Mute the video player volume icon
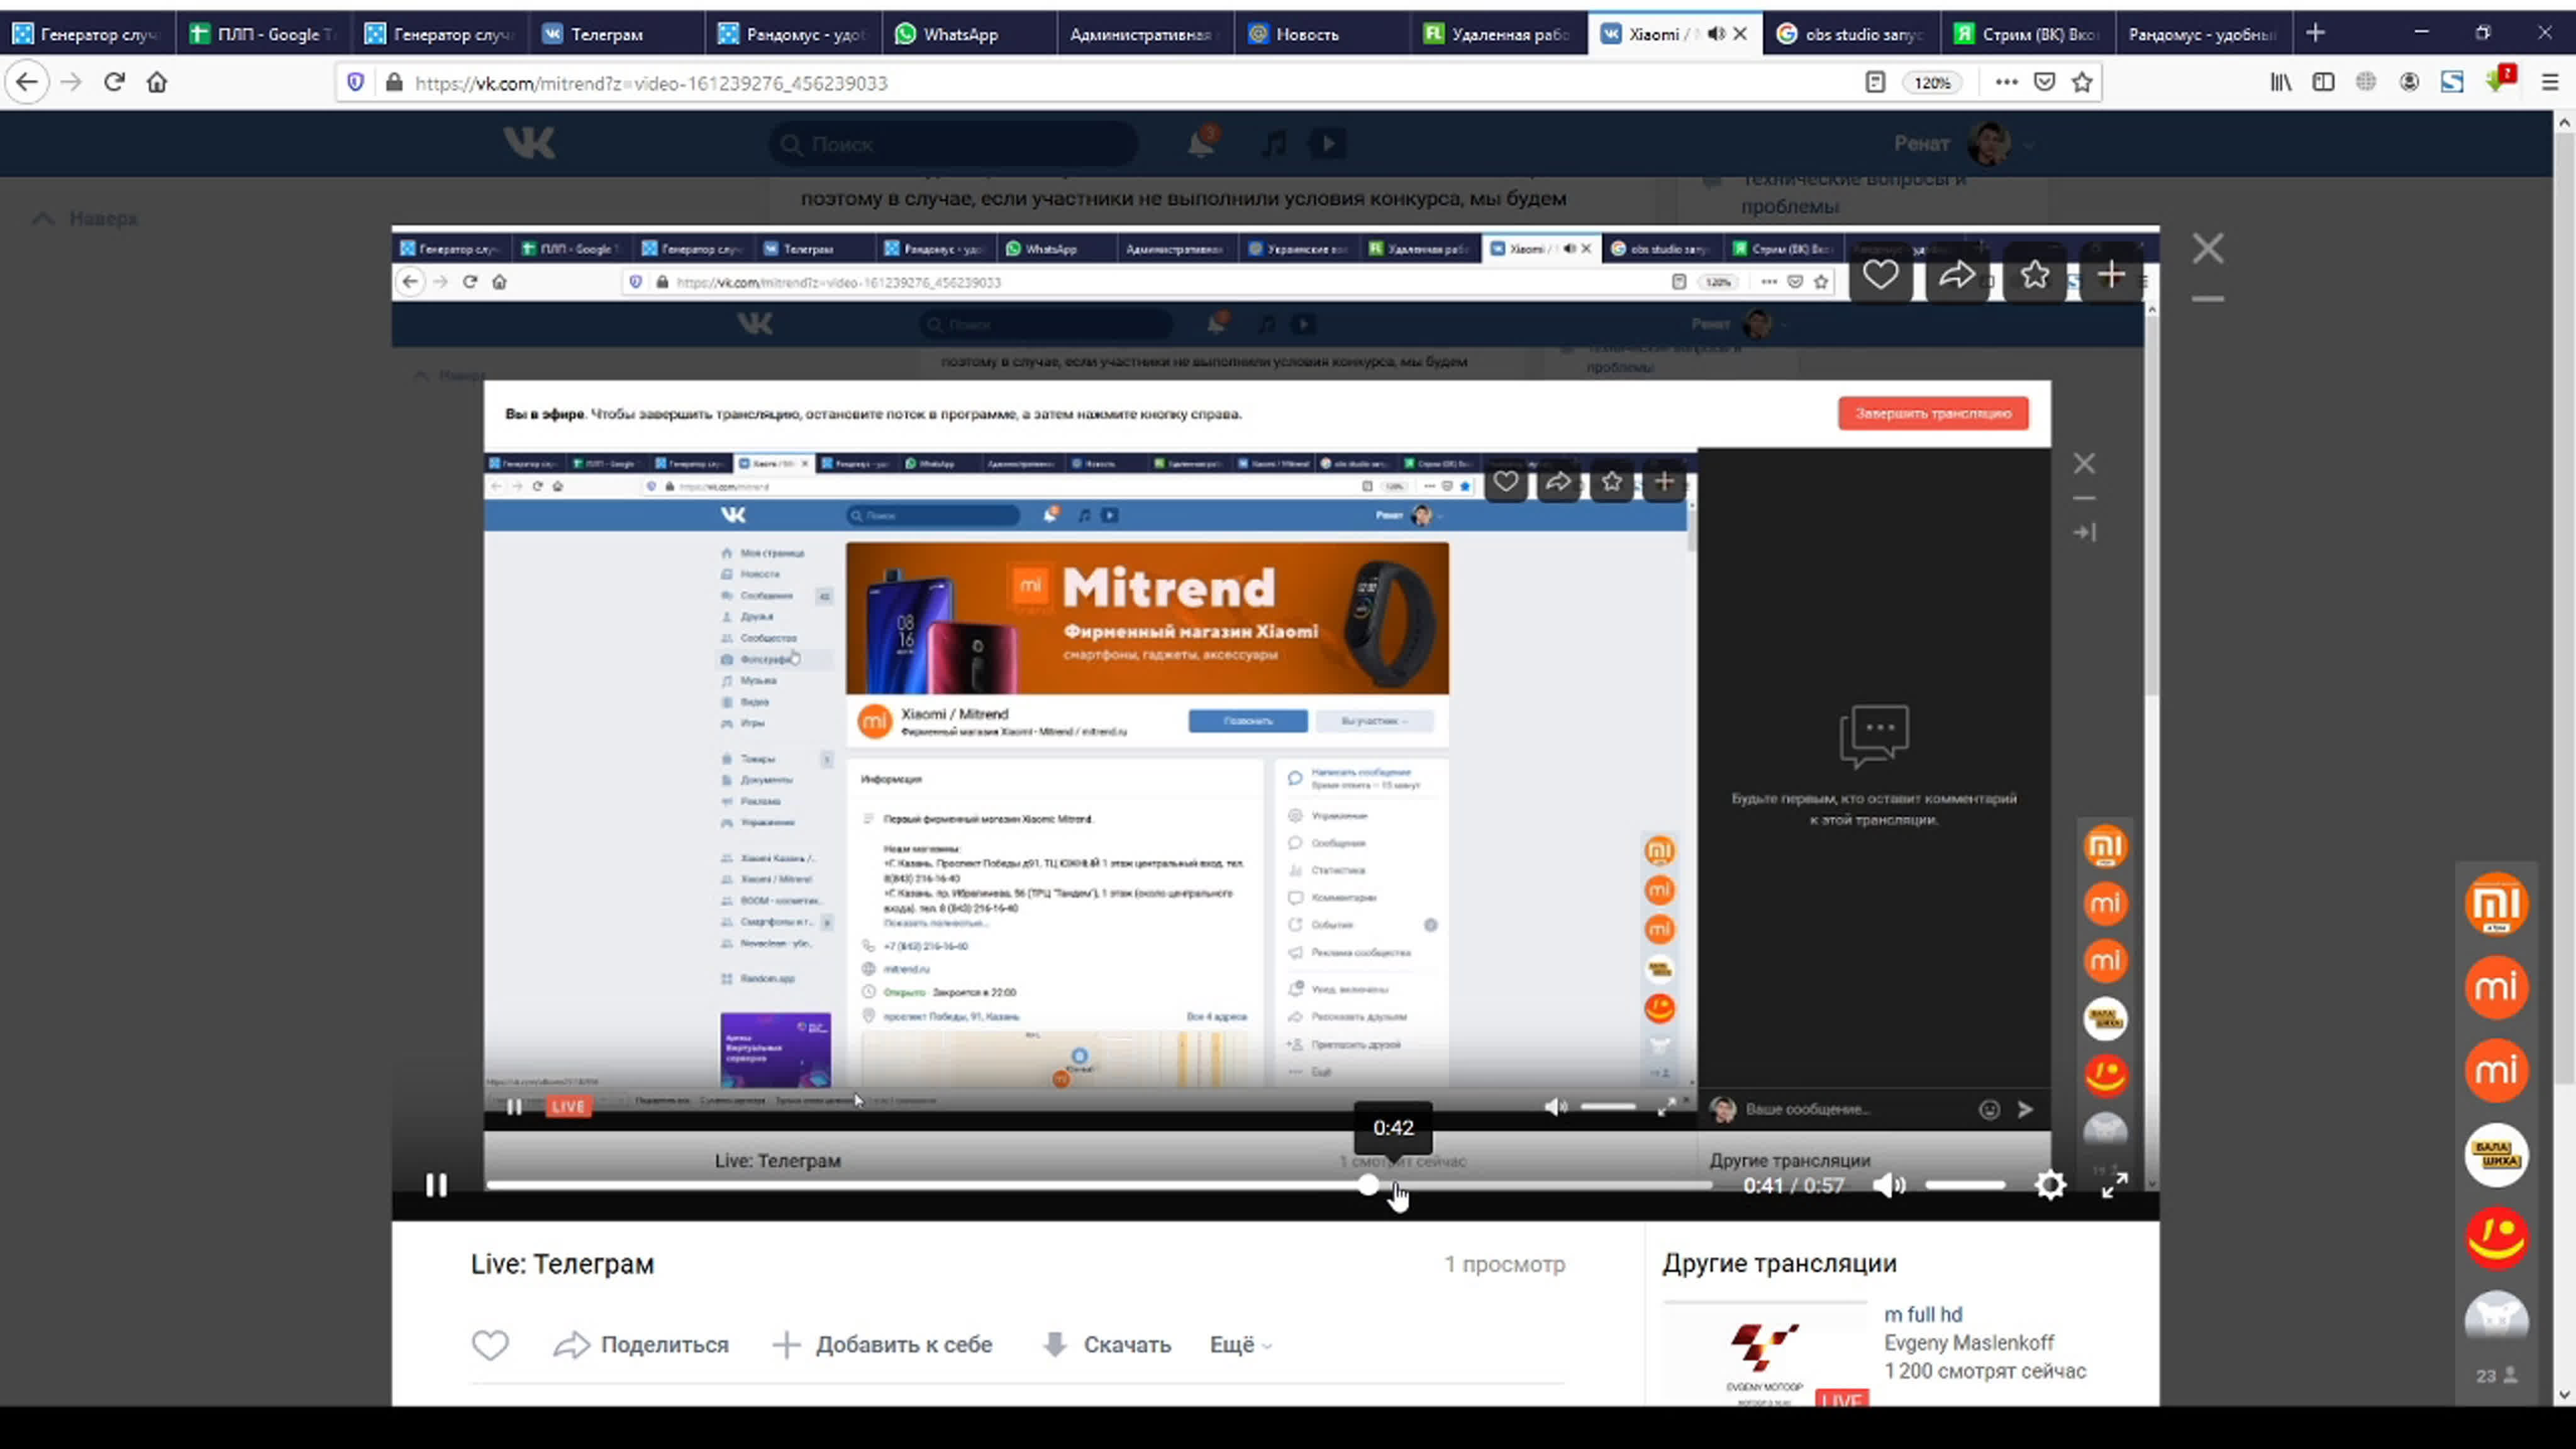The image size is (2576, 1449). tap(1888, 1185)
